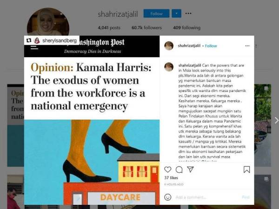Share post using paper plane icon
This screenshot has width=279, height=209.
pyautogui.click(x=190, y=170)
